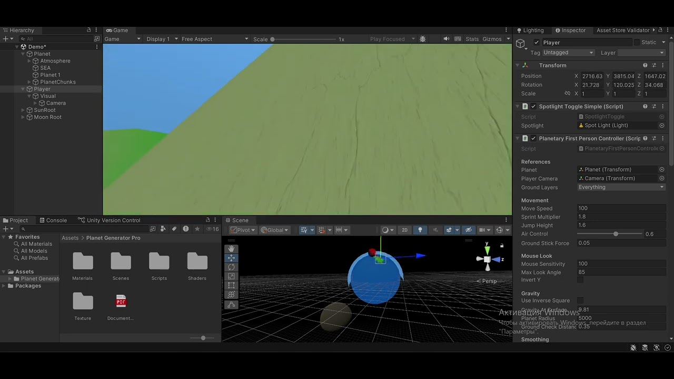Toggle scene visibility hidden-eye icon
Image resolution: width=674 pixels, height=379 pixels.
pos(468,230)
